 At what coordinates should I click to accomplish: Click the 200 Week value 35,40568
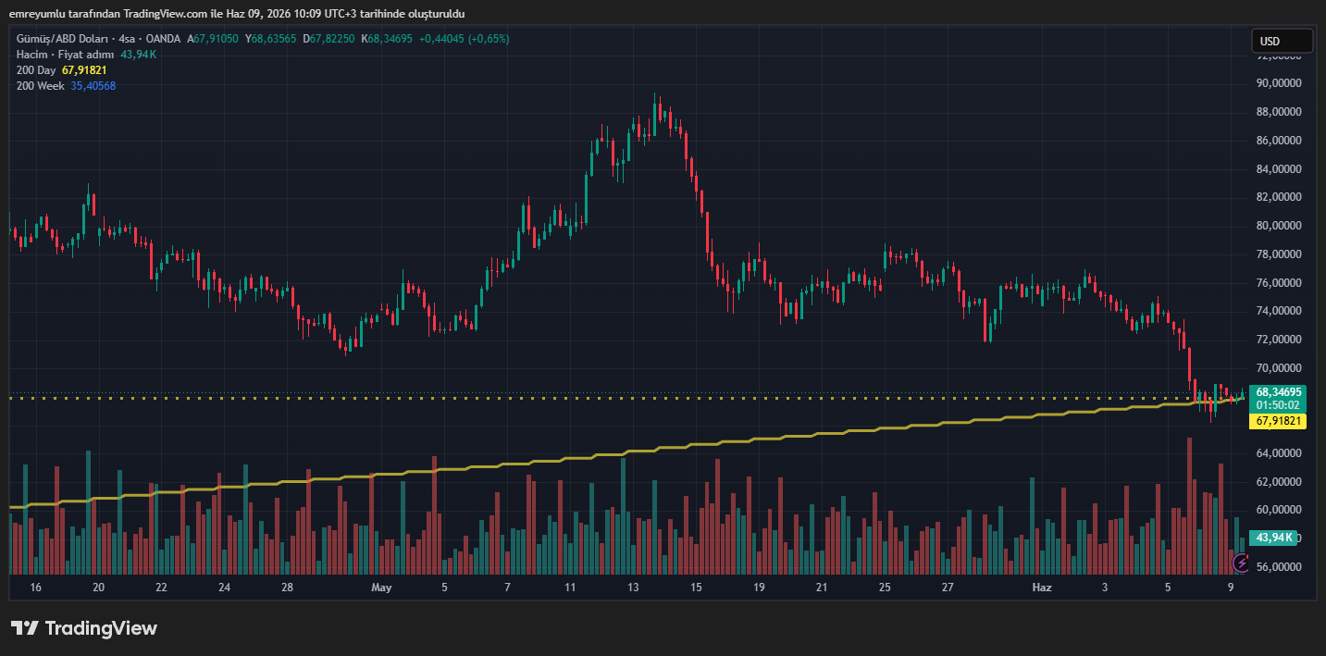click(x=93, y=86)
